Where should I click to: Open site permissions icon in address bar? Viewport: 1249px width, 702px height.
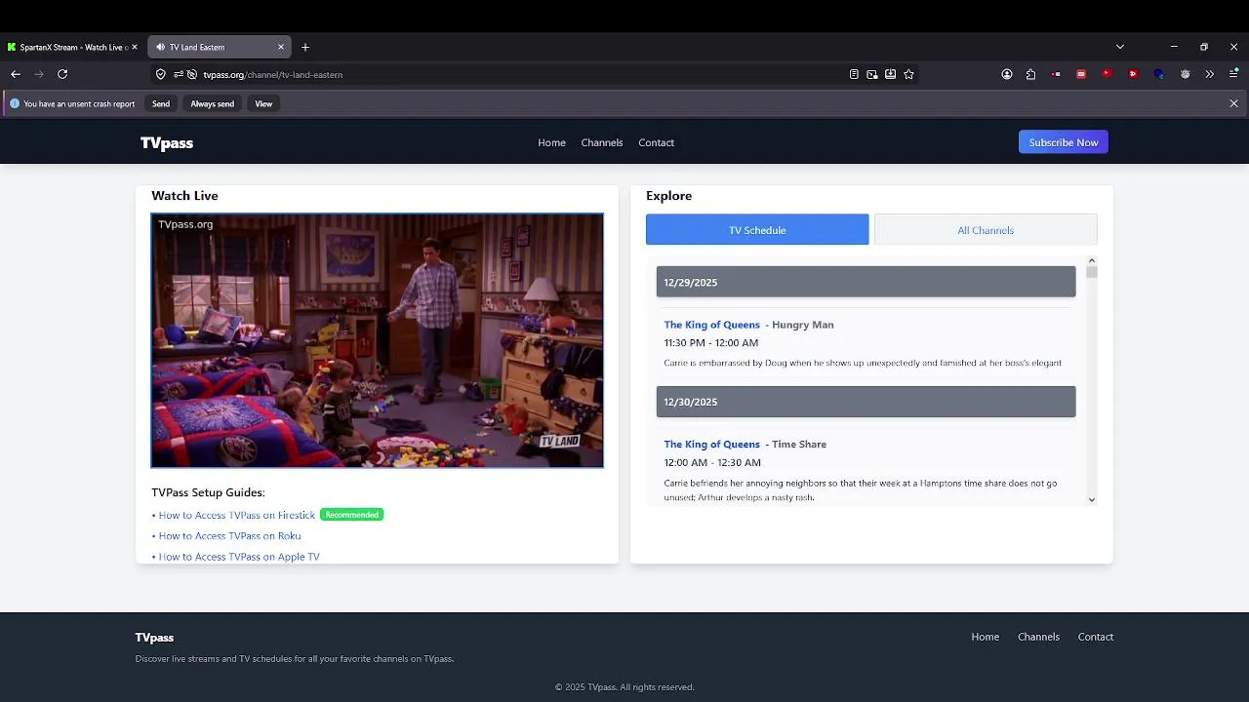[179, 74]
